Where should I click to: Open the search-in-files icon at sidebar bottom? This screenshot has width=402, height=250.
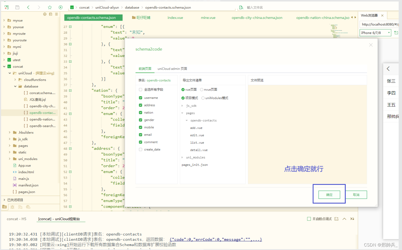point(20,207)
